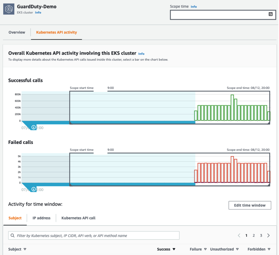Select the IP address tab
Viewport: 279px width, 255px height.
41,218
